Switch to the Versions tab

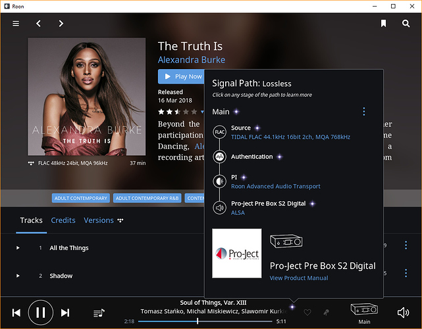click(99, 220)
